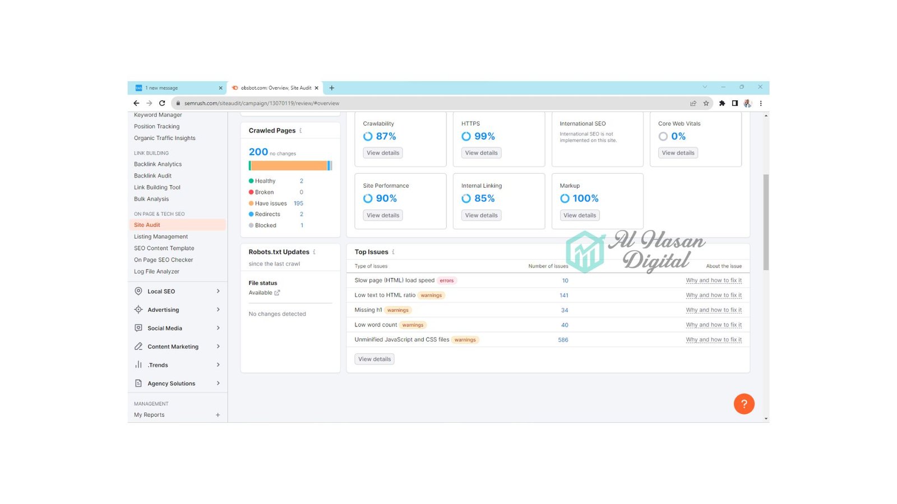Screen dimensions: 897x504
Task: Click the Top Issues info icon
Action: tap(393, 252)
